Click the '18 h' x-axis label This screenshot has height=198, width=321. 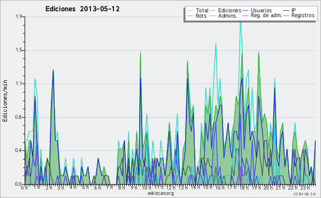pyautogui.click(x=244, y=188)
